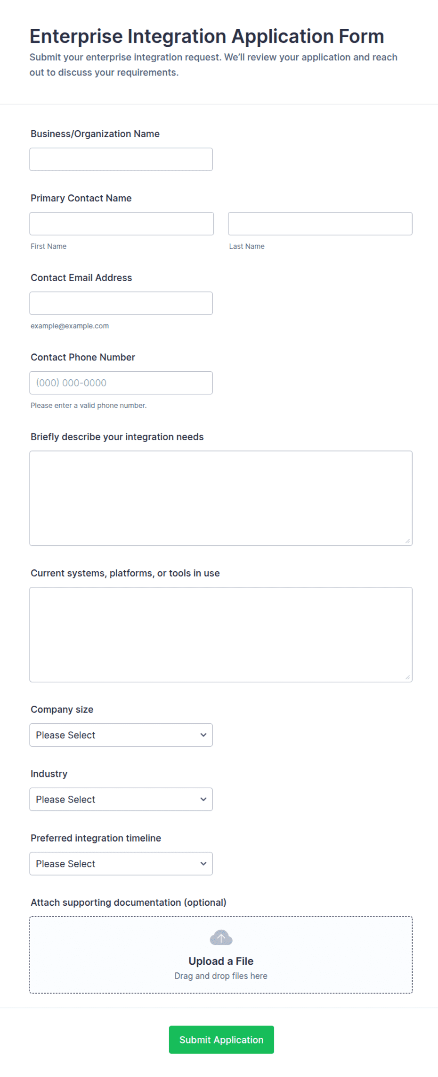438x1077 pixels.
Task: Click the cloud upload icon
Action: pyautogui.click(x=221, y=937)
